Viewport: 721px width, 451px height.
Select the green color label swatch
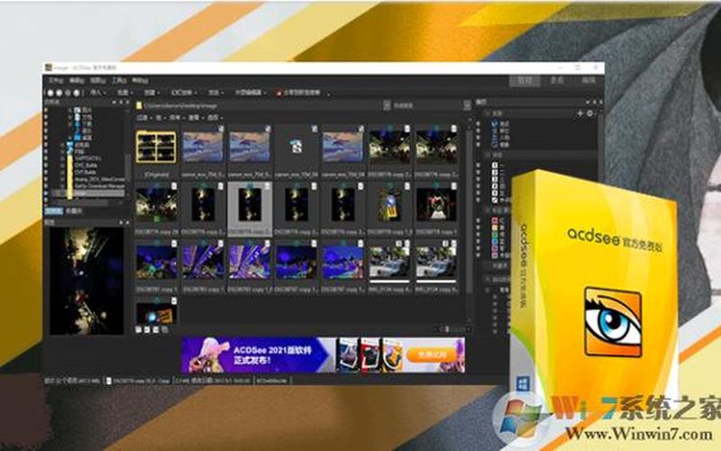[x=495, y=235]
